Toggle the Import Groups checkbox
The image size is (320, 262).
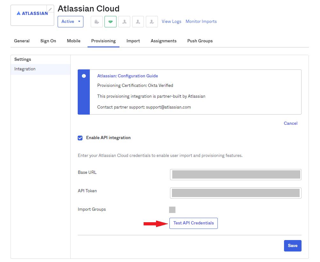pyautogui.click(x=172, y=210)
